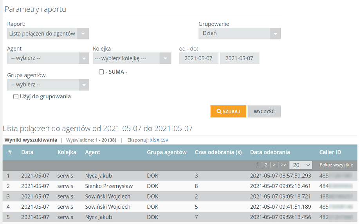Click Caller ID starting with 488
This screenshot has width=359, height=224.
(336, 196)
